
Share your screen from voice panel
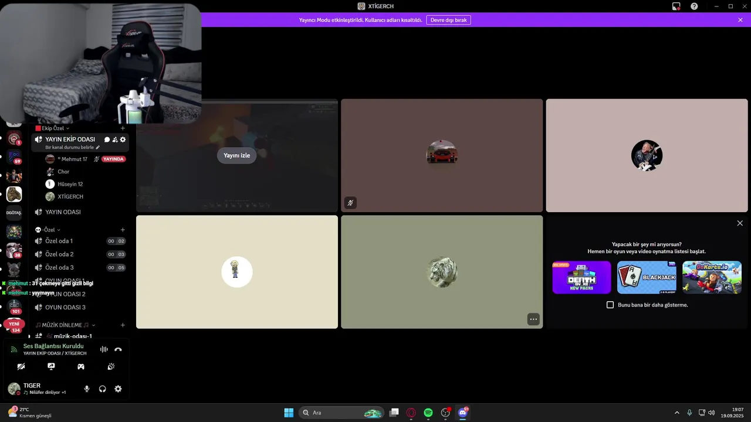tap(51, 366)
